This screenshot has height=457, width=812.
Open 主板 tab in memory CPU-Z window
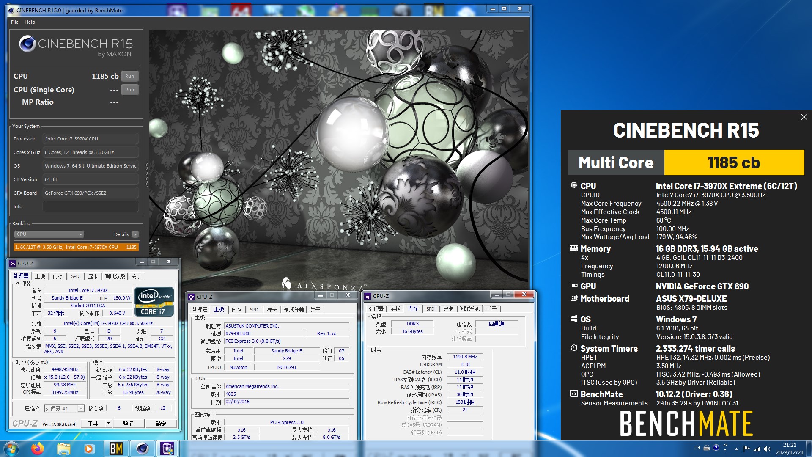395,309
